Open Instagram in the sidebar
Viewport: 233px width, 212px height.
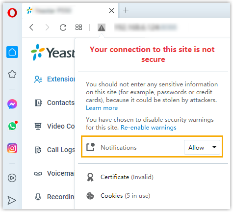coord(12,148)
